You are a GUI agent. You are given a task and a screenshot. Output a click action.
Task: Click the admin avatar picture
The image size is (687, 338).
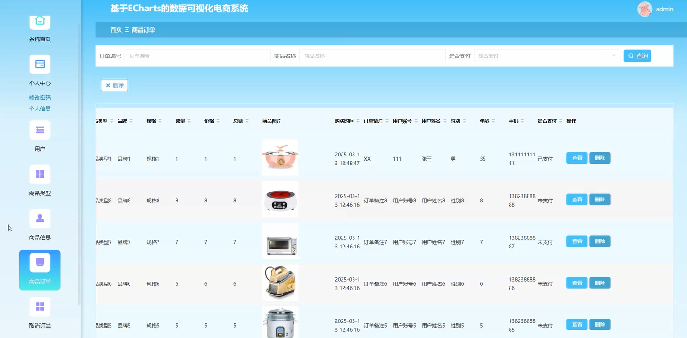[644, 9]
